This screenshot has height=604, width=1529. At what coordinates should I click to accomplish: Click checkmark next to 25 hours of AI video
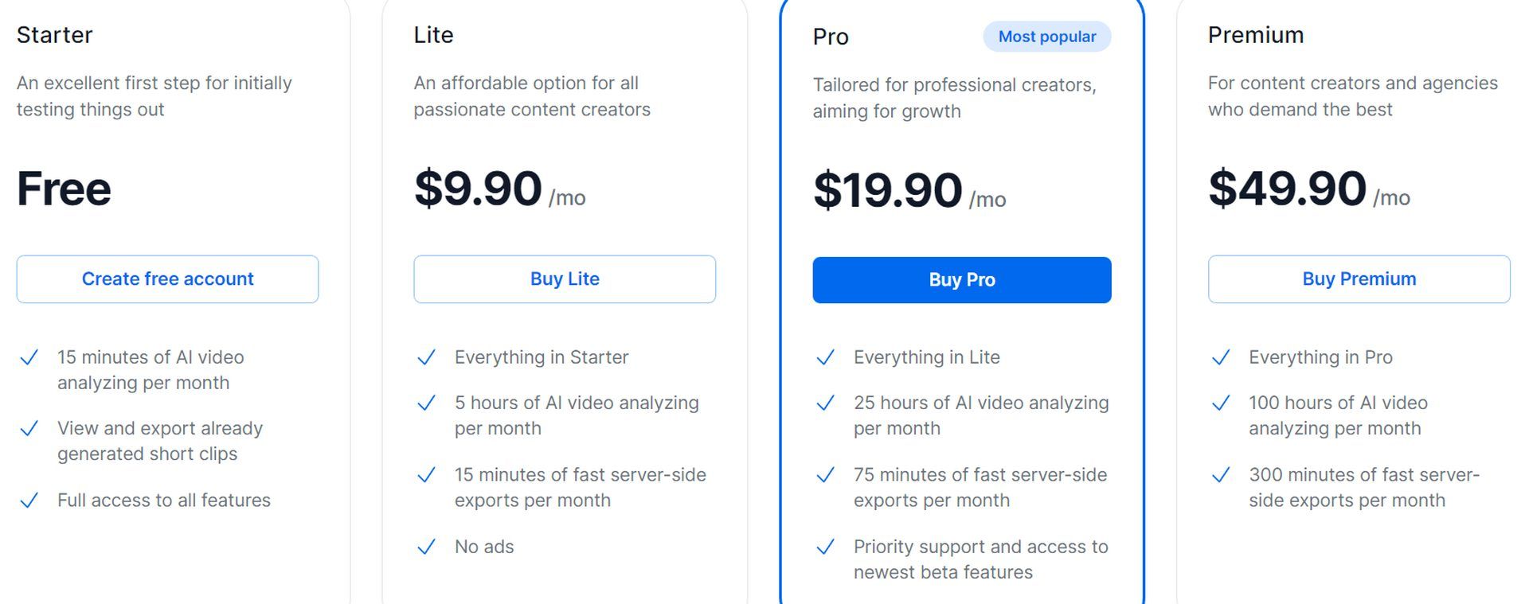[x=825, y=403]
